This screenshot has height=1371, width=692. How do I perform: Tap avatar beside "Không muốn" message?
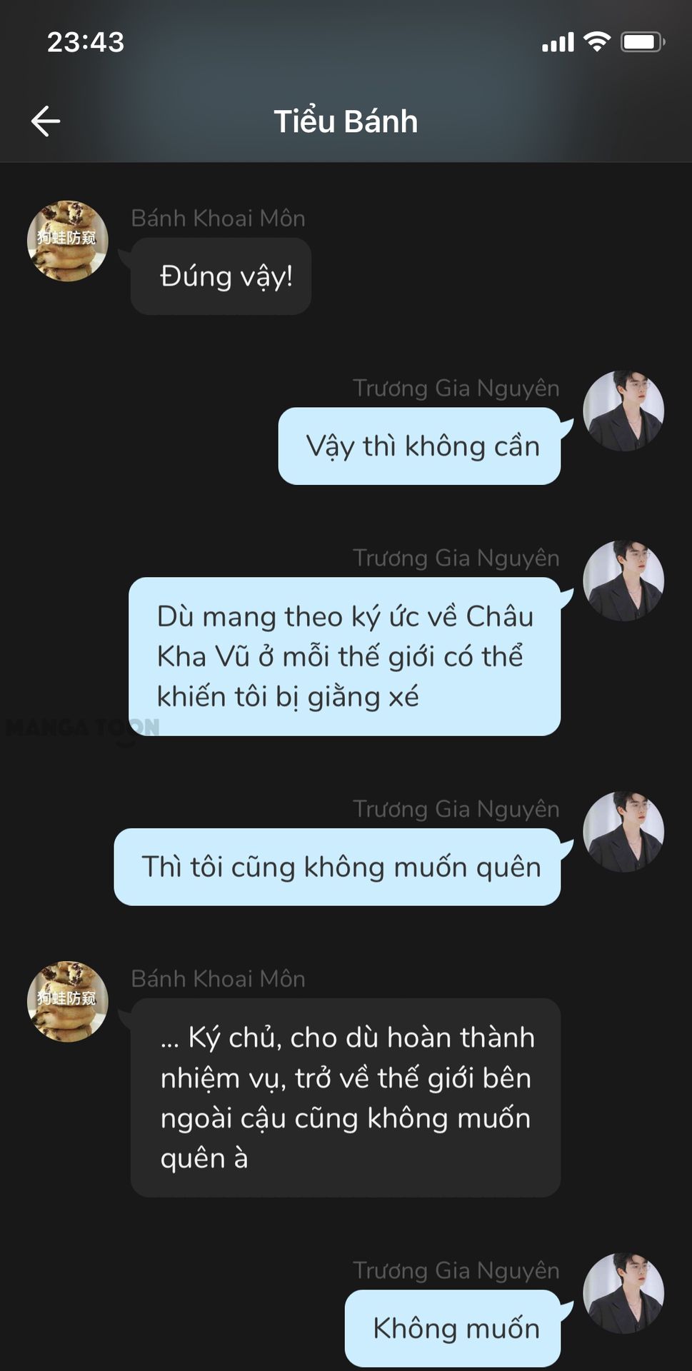623,1293
